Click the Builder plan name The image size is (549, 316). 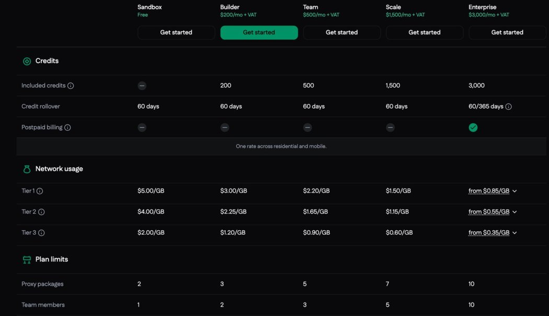click(230, 7)
